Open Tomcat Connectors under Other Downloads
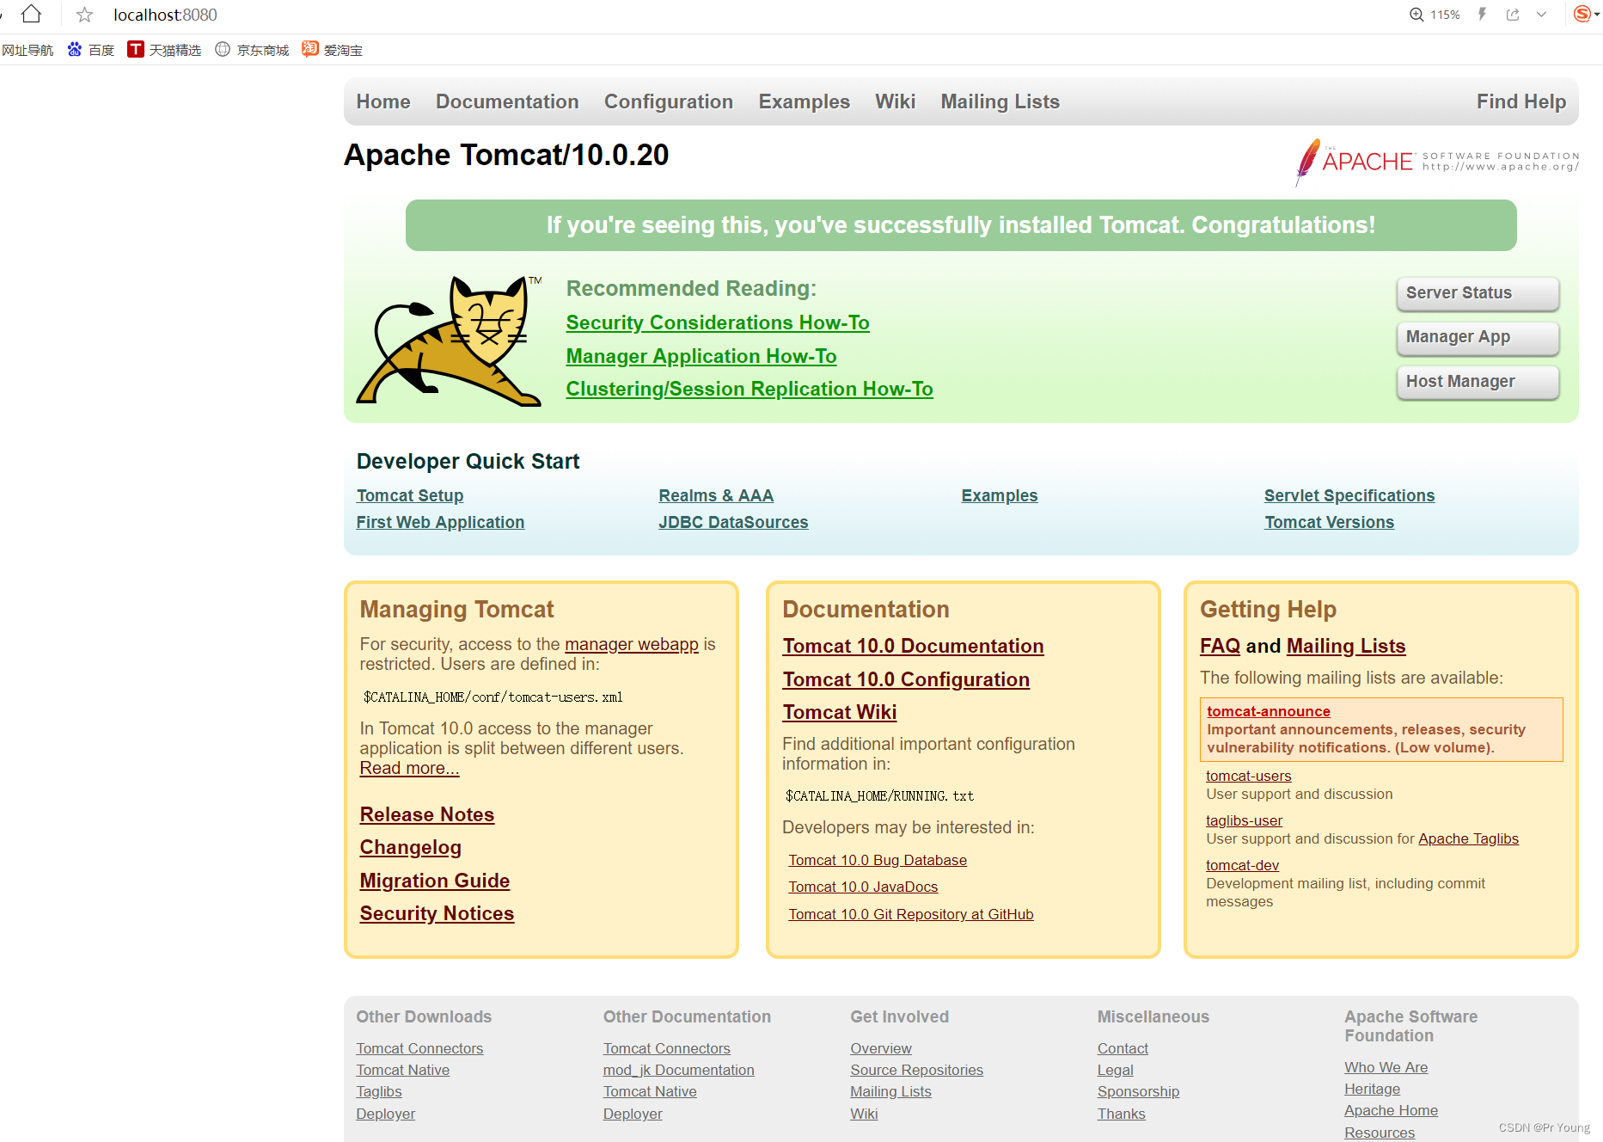 (419, 1048)
